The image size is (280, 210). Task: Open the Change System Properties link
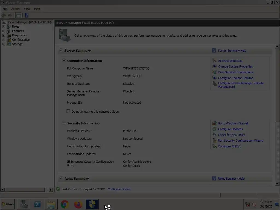(x=235, y=66)
